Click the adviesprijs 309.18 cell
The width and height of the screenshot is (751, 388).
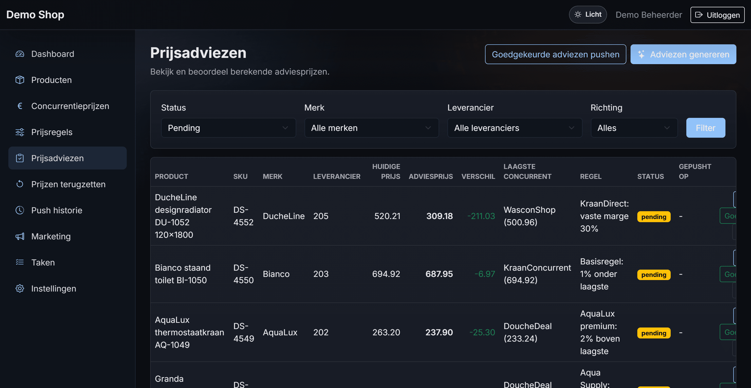(x=439, y=216)
